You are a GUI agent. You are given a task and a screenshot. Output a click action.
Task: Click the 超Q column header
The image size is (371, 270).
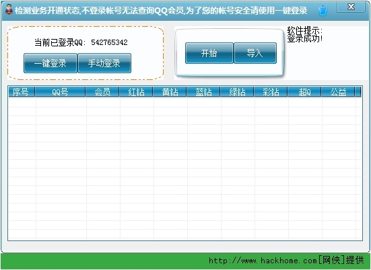coord(304,92)
